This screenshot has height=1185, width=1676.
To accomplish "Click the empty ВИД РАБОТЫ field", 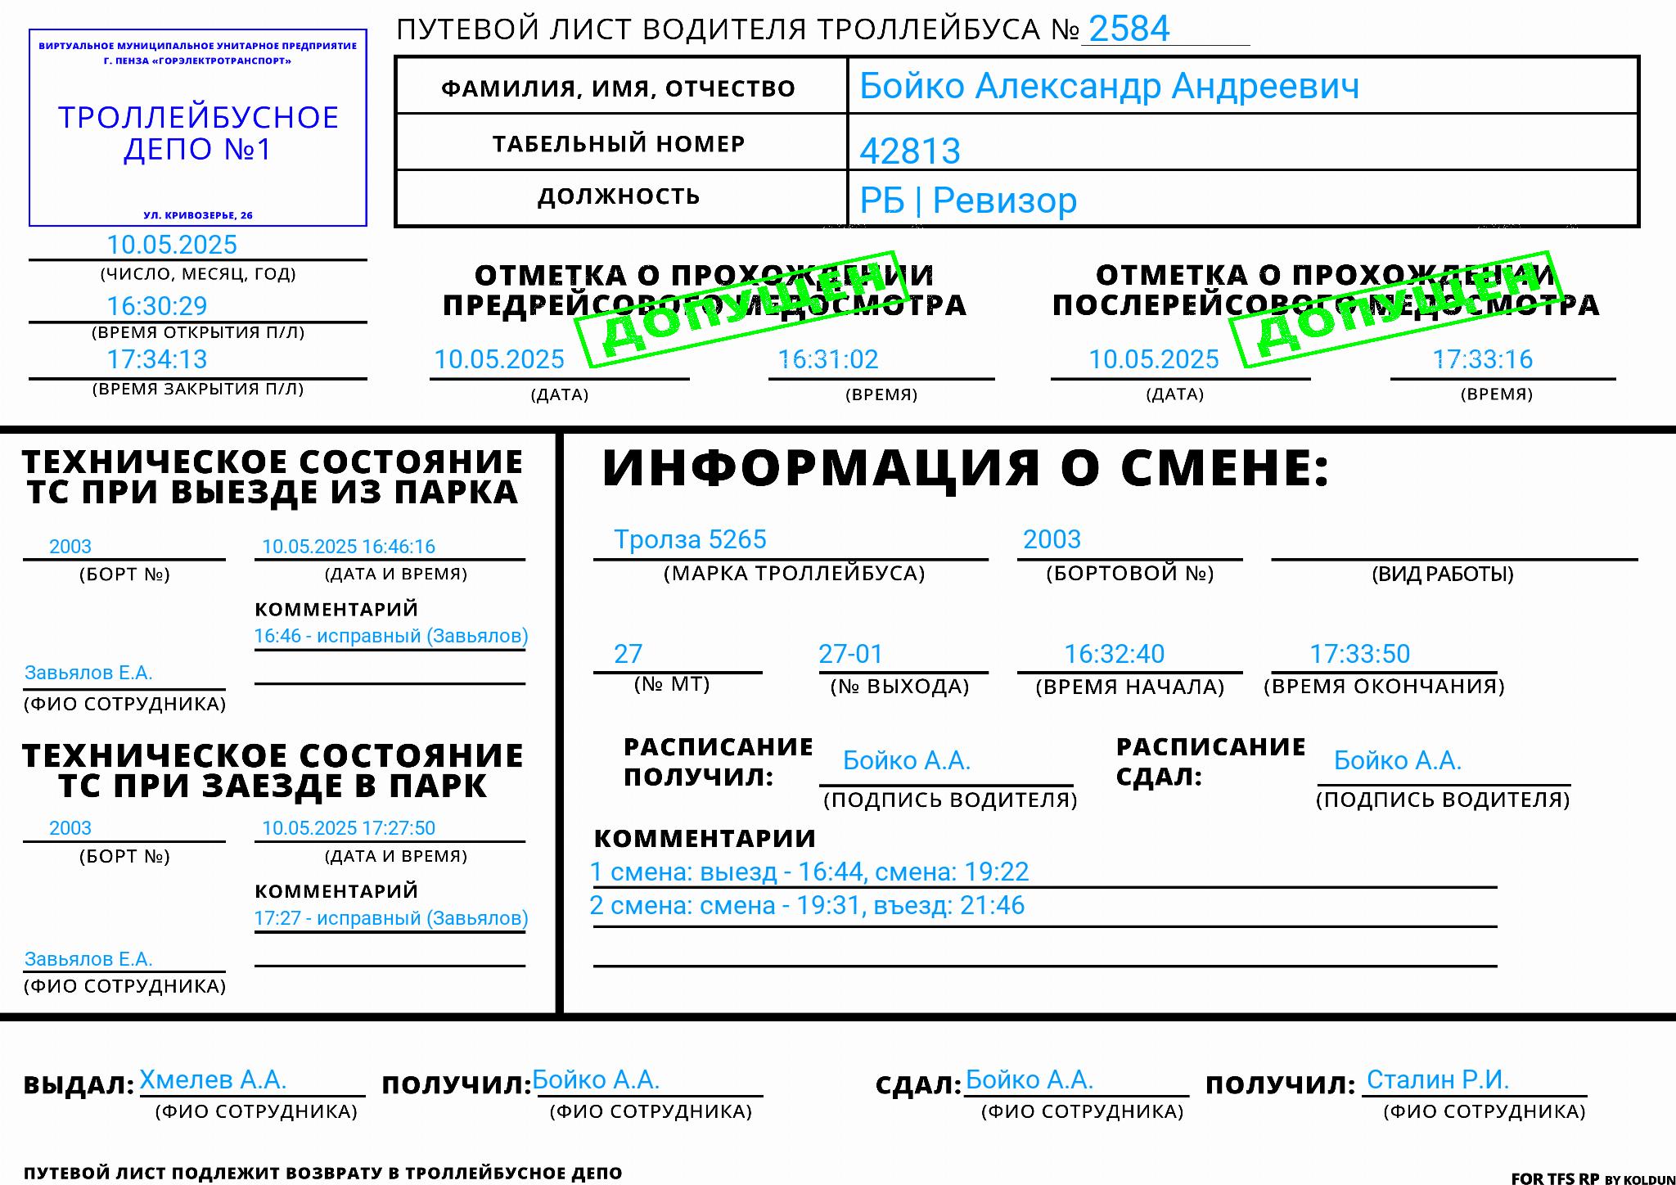I will (x=1454, y=544).
